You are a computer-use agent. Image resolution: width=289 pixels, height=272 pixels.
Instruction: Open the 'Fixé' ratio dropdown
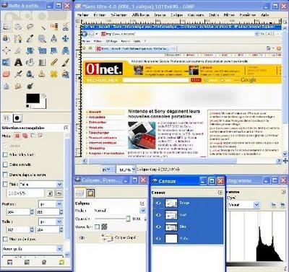click(x=41, y=184)
